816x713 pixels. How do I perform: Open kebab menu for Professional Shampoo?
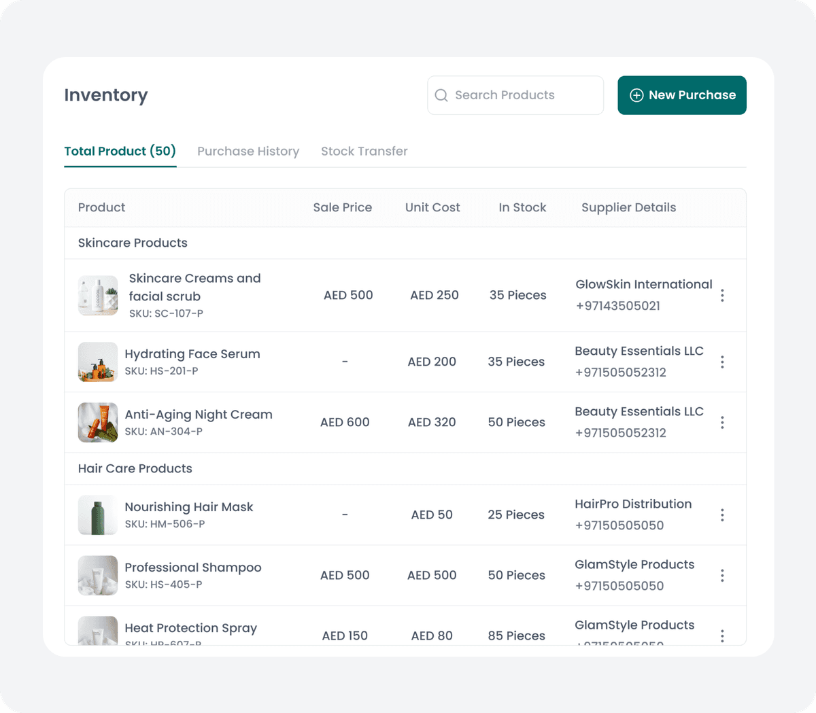722,575
